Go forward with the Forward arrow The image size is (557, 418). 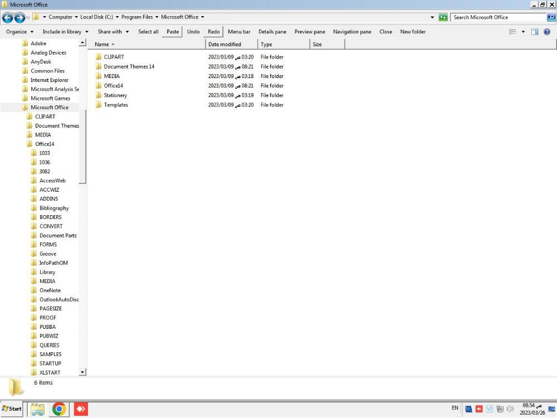click(19, 17)
